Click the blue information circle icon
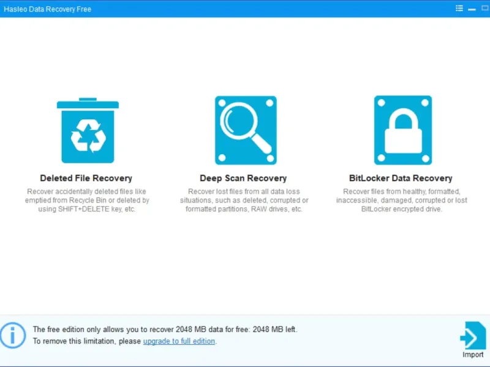 coord(13,335)
